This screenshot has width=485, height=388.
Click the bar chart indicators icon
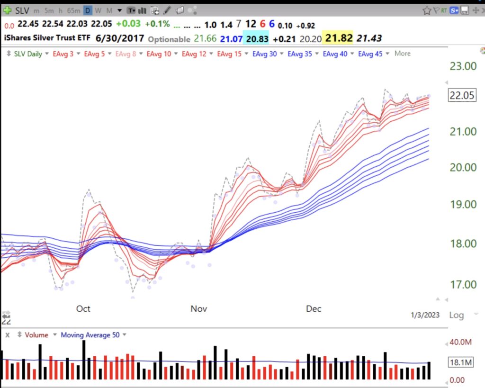(x=142, y=10)
